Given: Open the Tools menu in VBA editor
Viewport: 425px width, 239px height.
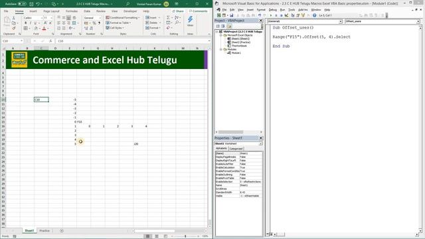Looking at the screenshot, I should coord(292,10).
